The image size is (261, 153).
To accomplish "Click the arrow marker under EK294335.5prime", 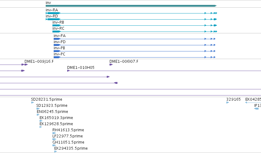I will [x=56, y=151].
